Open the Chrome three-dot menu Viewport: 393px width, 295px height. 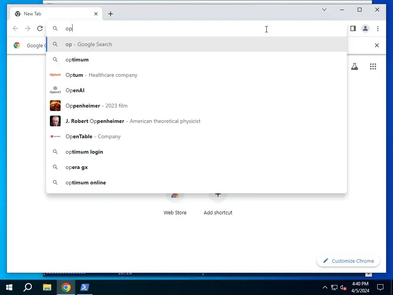(x=378, y=28)
